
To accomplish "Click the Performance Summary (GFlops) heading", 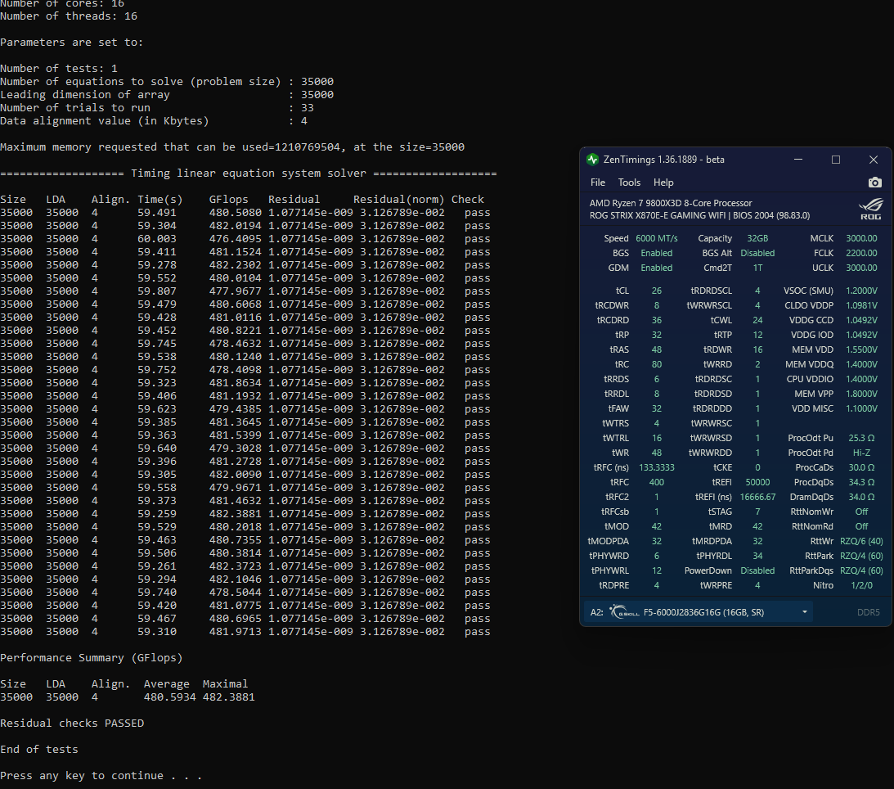I will 92,658.
